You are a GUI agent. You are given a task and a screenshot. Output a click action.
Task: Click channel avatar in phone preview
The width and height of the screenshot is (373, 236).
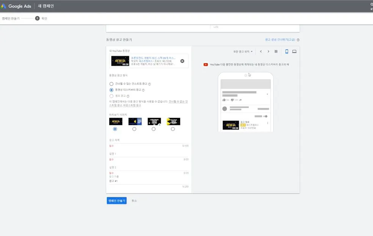pos(224,109)
